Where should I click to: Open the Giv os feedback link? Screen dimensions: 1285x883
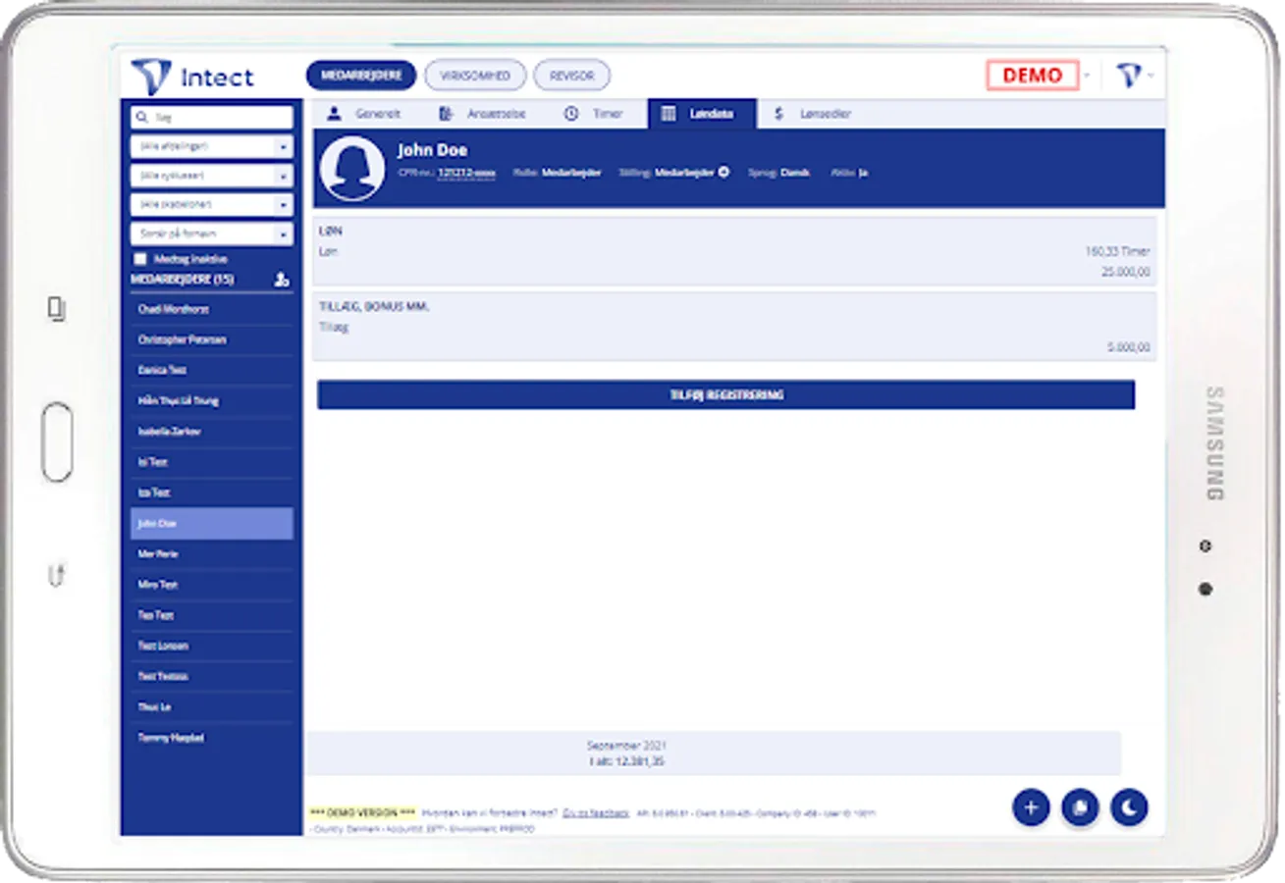tap(596, 812)
